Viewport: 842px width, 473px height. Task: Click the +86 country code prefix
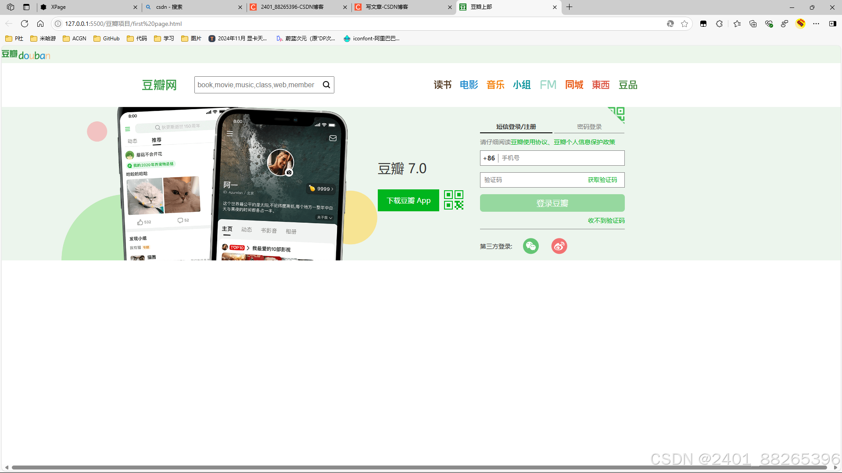click(489, 158)
